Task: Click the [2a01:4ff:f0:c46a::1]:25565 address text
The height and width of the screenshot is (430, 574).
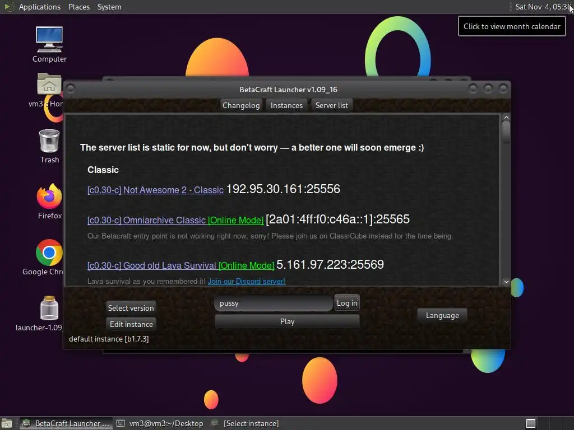Action: coord(337,219)
